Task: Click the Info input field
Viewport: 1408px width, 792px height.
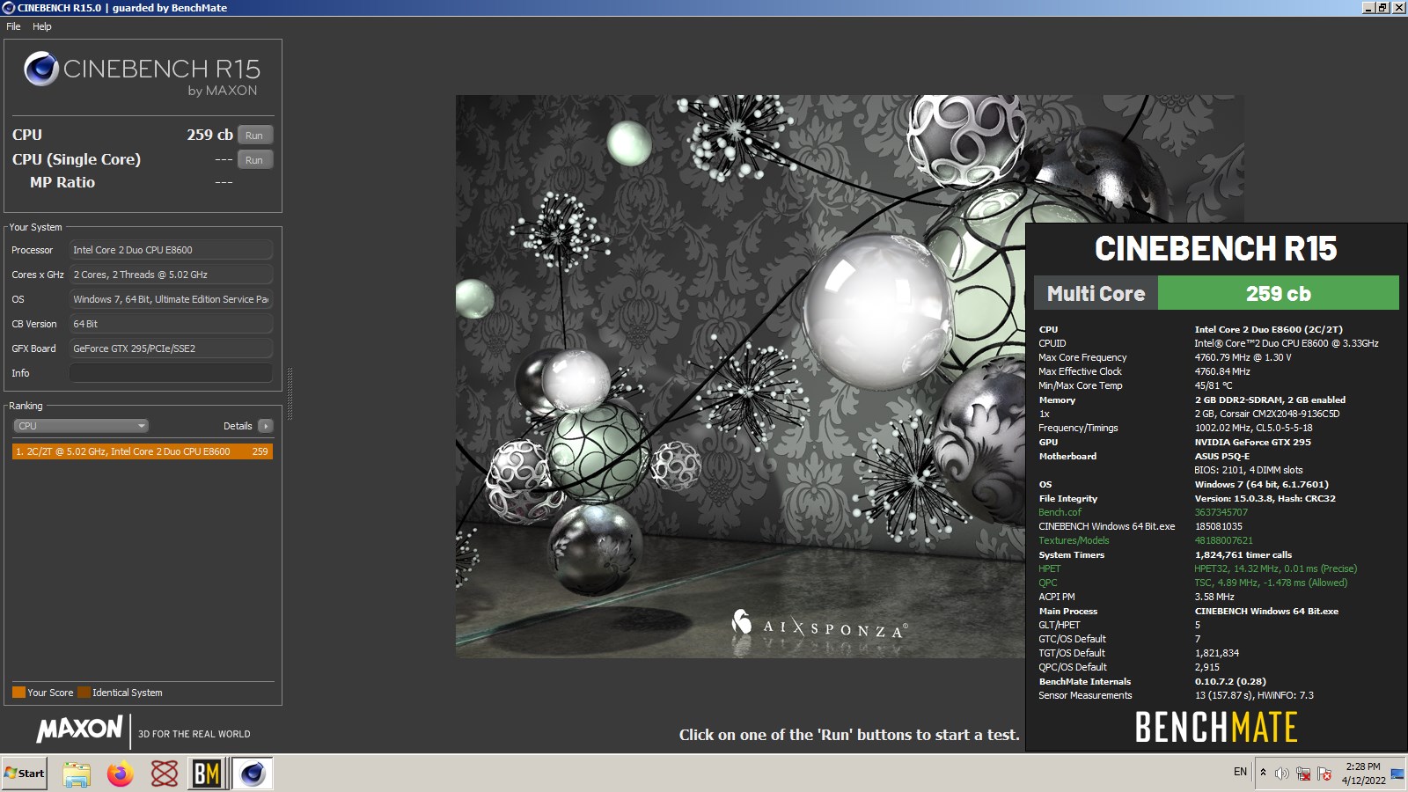Action: [171, 373]
